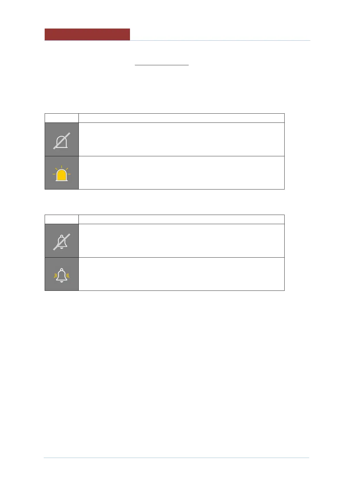Click the dark red header banner

tap(87, 34)
